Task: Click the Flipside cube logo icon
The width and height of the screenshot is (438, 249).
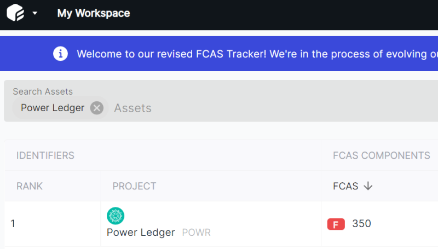Action: pos(15,13)
